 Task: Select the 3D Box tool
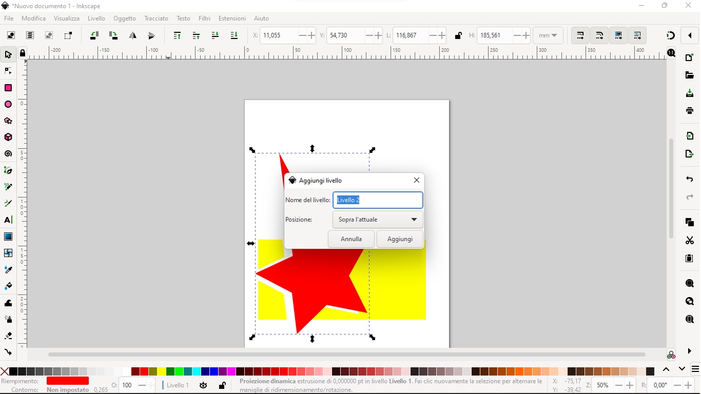(8, 137)
